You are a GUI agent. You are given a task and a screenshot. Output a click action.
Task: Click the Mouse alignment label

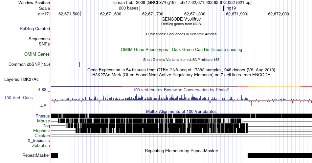pyautogui.click(x=43, y=121)
